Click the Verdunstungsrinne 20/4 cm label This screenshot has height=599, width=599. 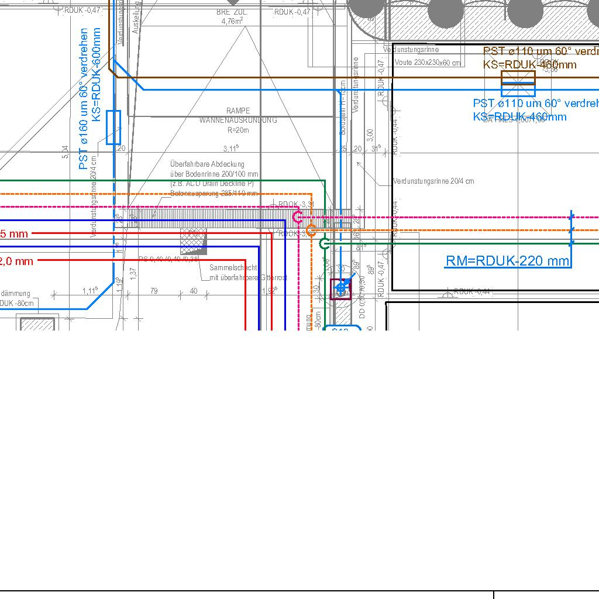click(433, 181)
